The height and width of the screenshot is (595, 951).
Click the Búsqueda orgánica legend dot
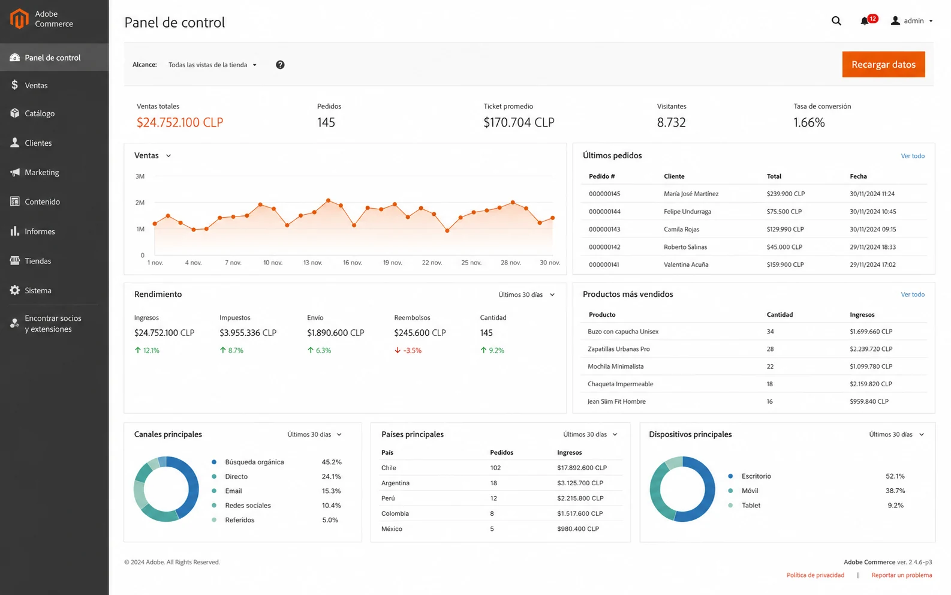[x=214, y=462]
